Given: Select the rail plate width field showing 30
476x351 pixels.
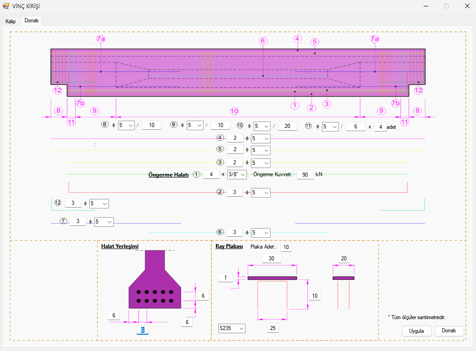Looking at the screenshot, I should [271, 258].
